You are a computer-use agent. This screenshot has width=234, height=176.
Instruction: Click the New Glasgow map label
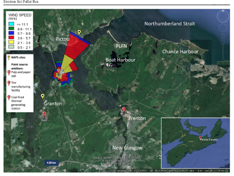point(127,148)
